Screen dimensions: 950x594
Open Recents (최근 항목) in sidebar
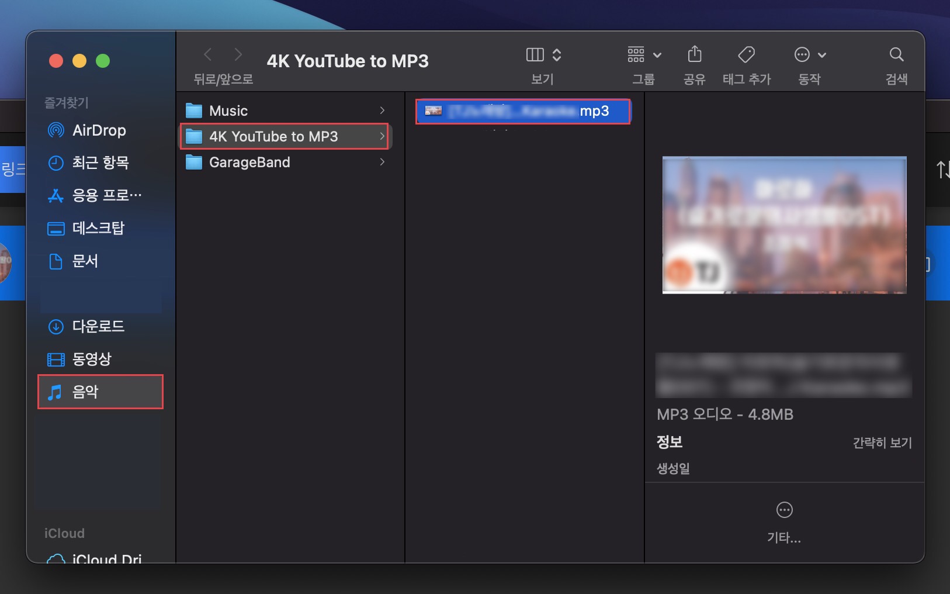pos(100,163)
